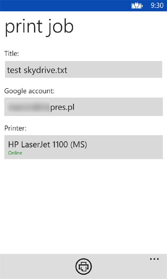Click the 'Title:' field label
The image size is (167, 279).
pyautogui.click(x=12, y=53)
